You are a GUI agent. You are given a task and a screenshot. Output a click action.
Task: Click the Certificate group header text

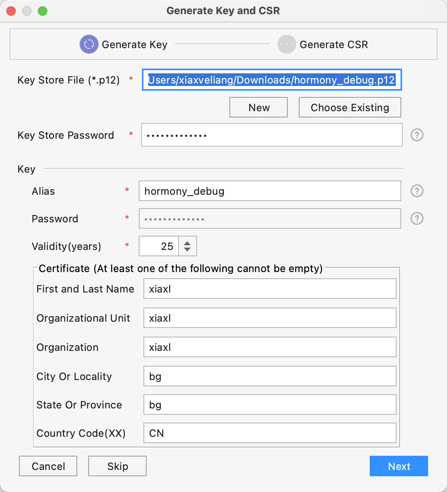[x=181, y=268]
